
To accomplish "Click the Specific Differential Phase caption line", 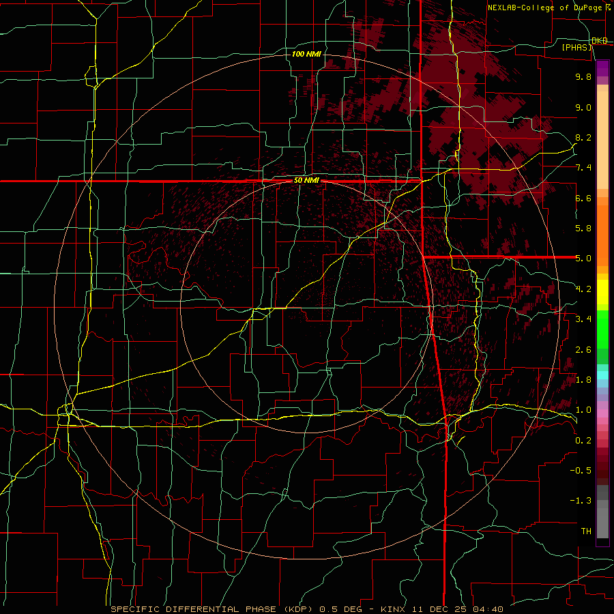I will tap(306, 609).
